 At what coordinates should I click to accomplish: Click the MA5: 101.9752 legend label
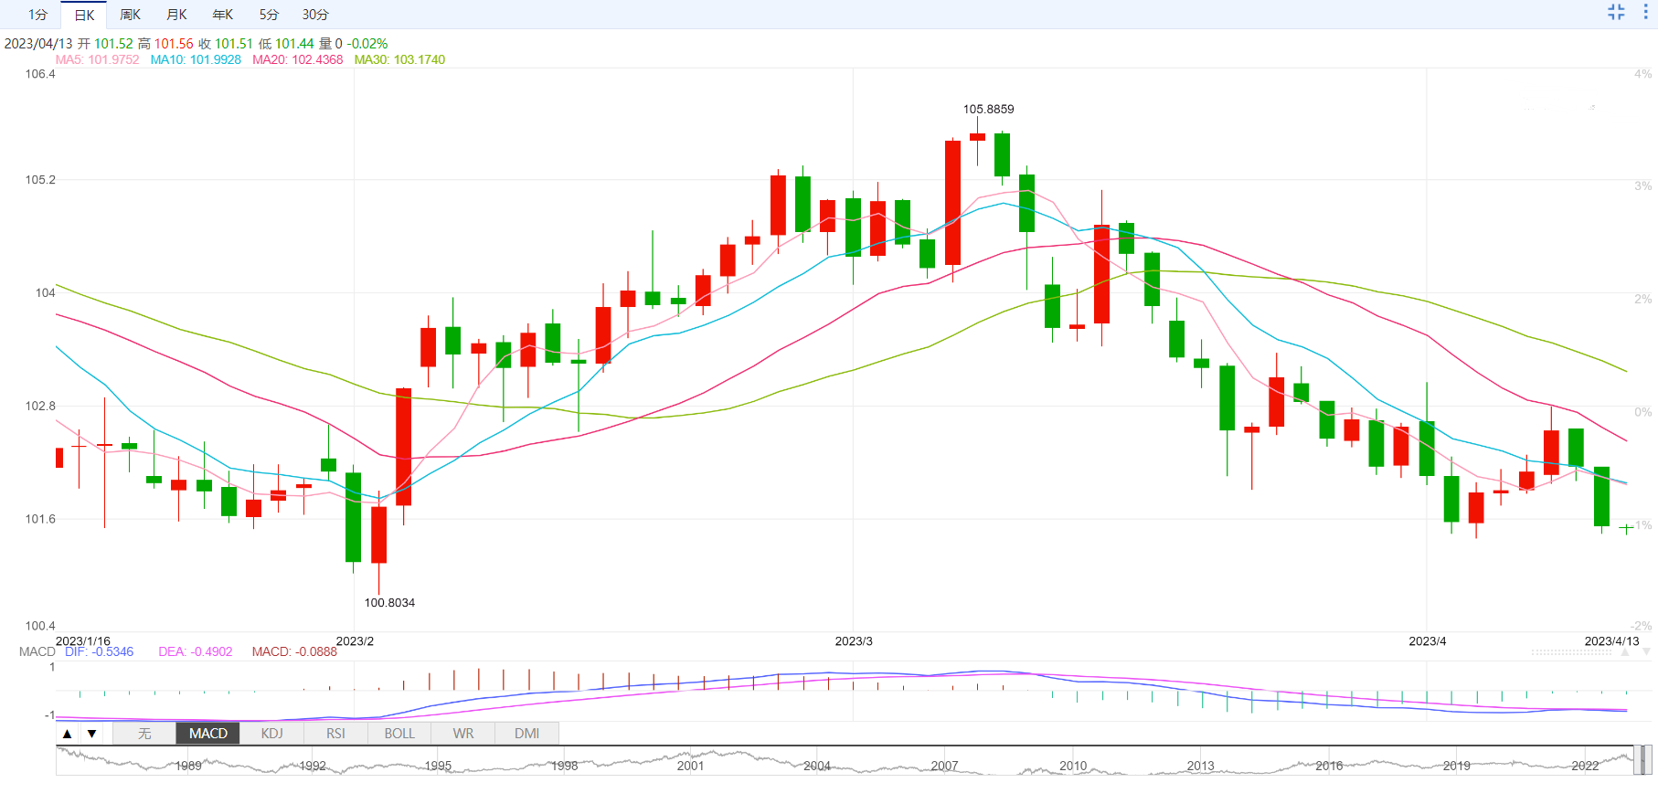coord(97,59)
